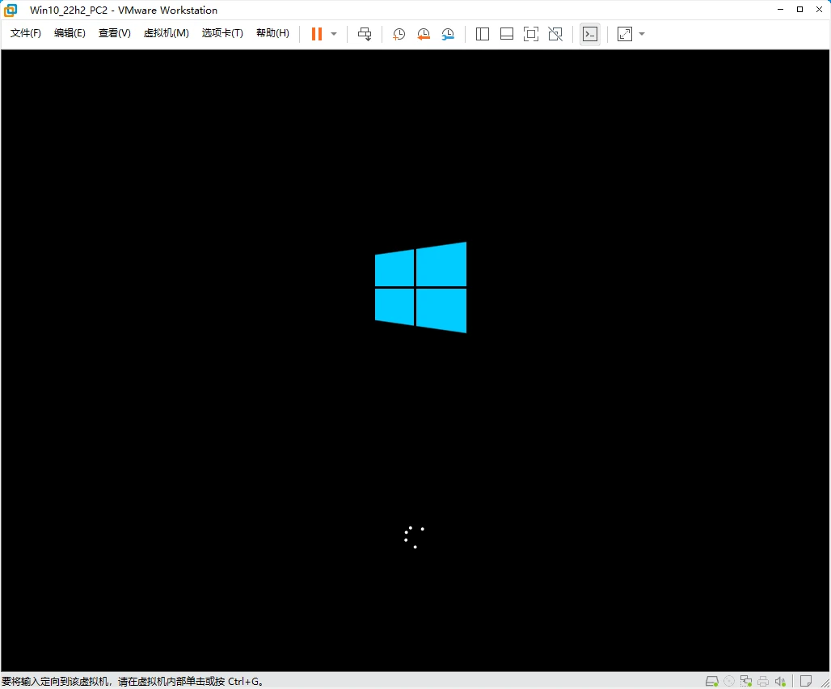831x689 pixels.
Task: Open the message log note icon
Action: [806, 681]
